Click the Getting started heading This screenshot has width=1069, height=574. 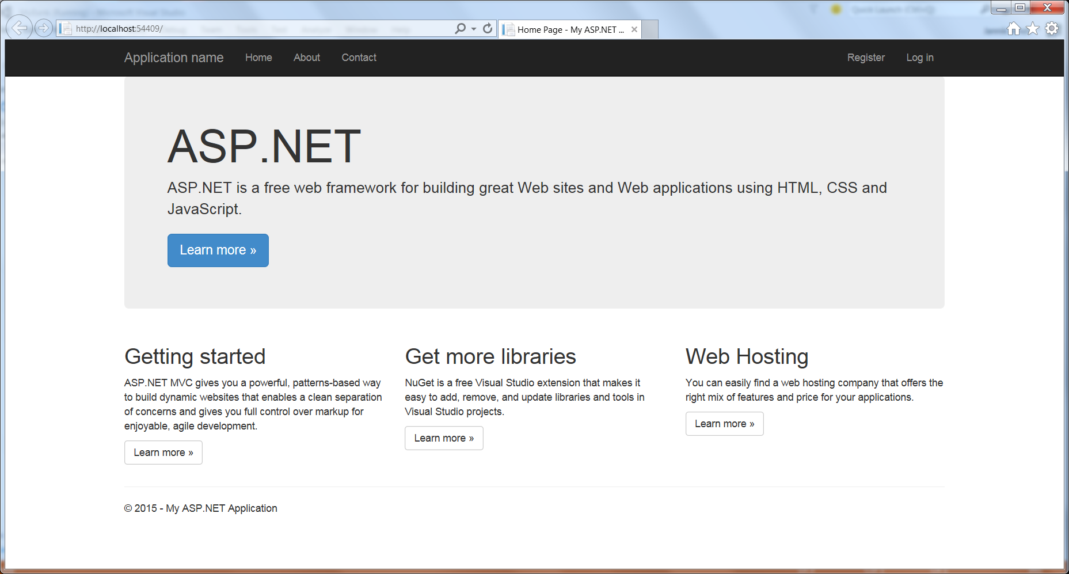[195, 357]
